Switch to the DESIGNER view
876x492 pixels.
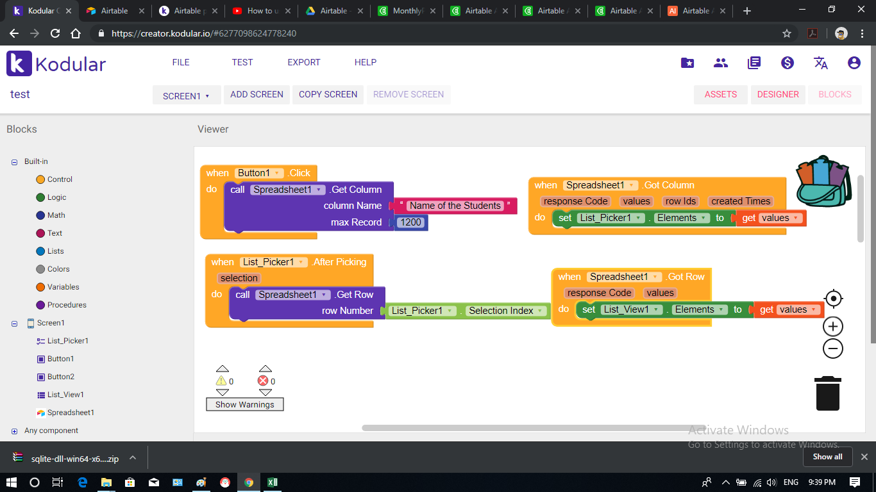[x=778, y=94]
